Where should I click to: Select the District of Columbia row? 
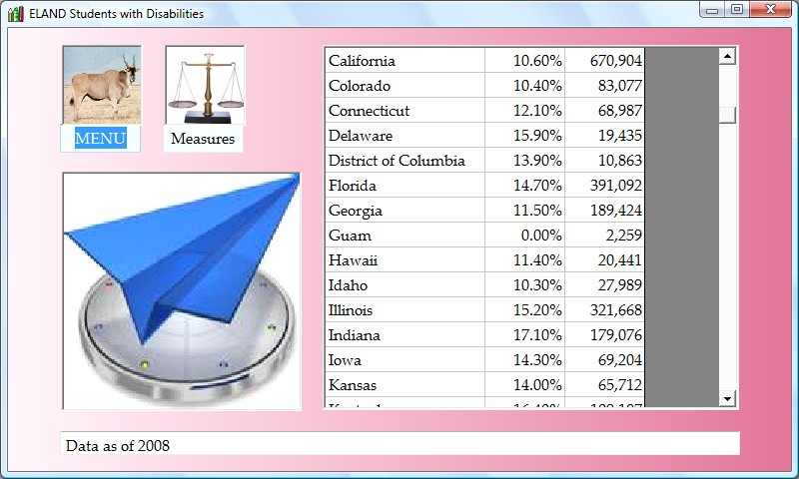click(x=404, y=161)
